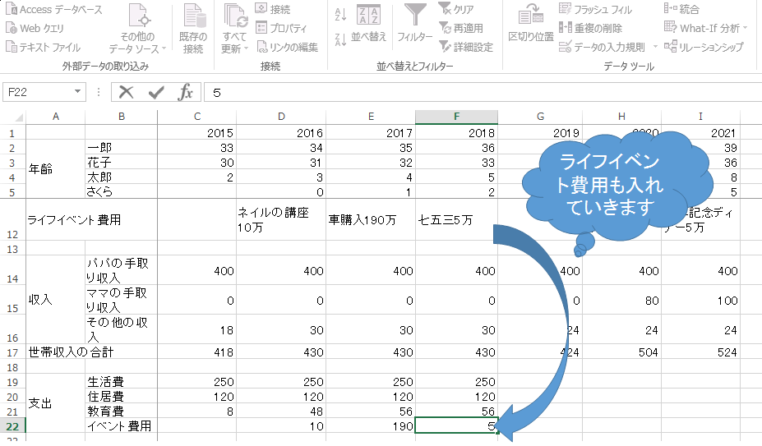Click cell 教育費 in column B
This screenshot has width=762, height=446.
coord(121,411)
